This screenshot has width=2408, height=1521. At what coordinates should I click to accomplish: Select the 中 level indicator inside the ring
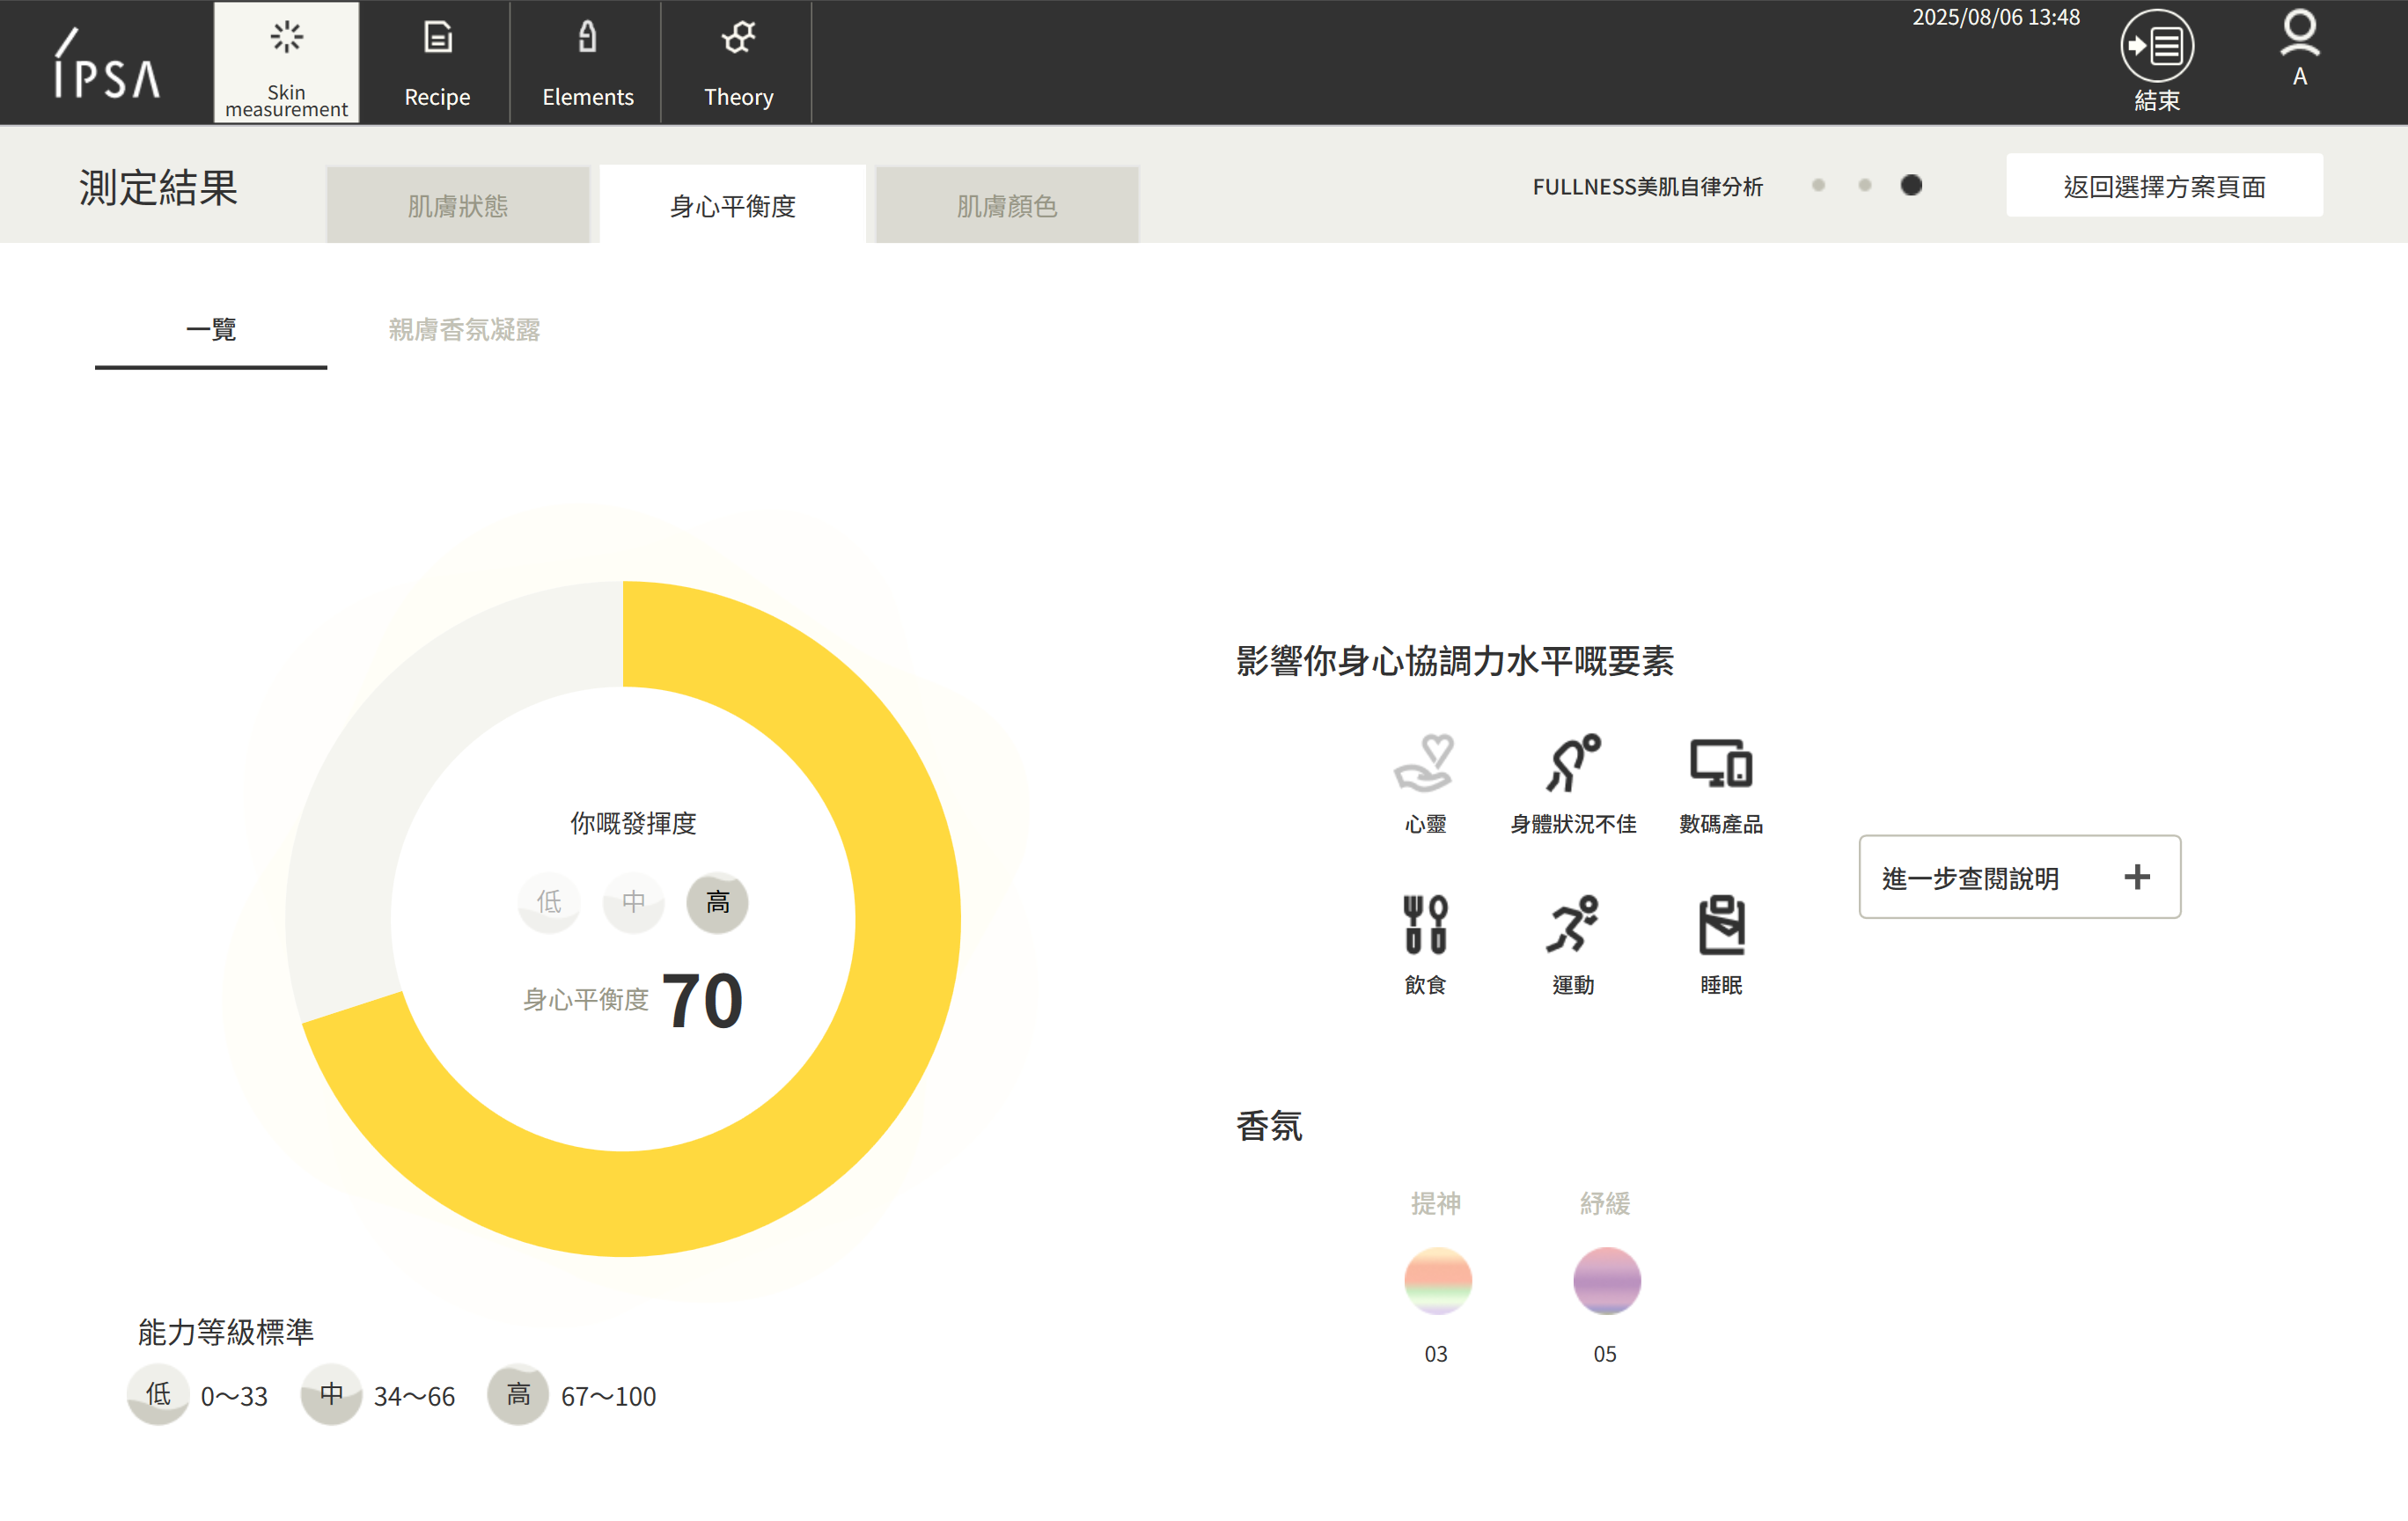coord(633,902)
